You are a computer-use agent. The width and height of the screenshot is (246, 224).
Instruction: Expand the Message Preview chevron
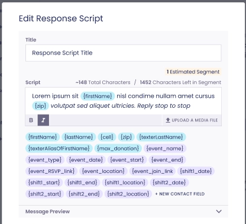point(219,212)
